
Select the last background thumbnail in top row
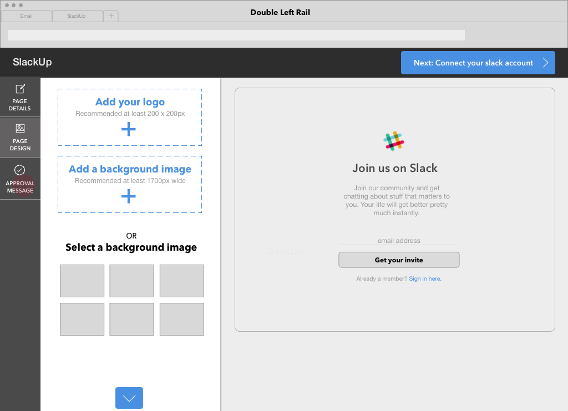click(182, 281)
